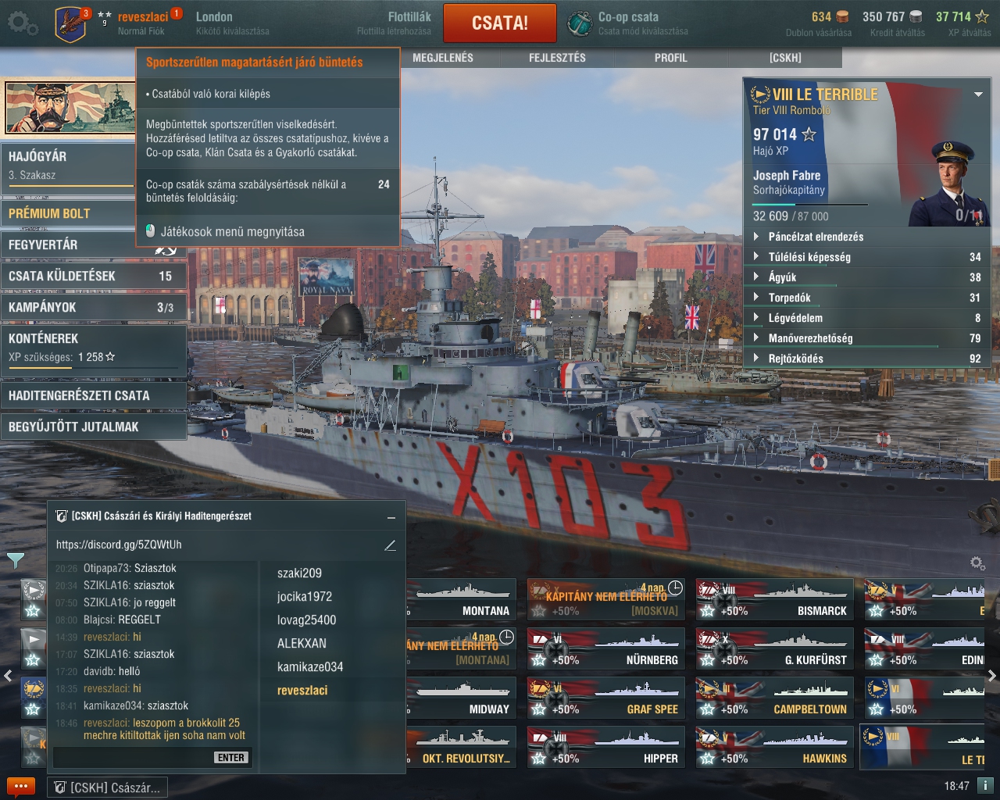
Task: Click the info icon near clock
Action: [x=986, y=785]
